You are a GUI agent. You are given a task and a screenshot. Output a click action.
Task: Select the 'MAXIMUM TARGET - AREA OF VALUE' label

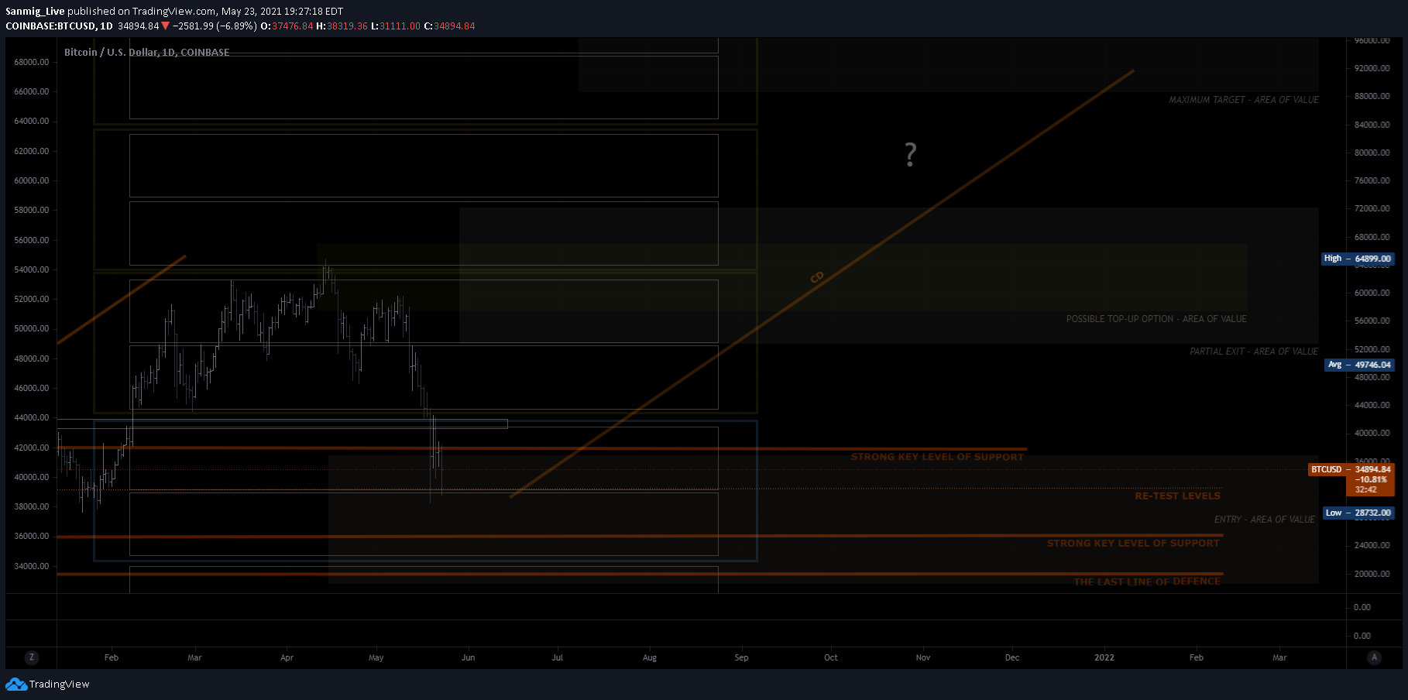[x=1244, y=100]
